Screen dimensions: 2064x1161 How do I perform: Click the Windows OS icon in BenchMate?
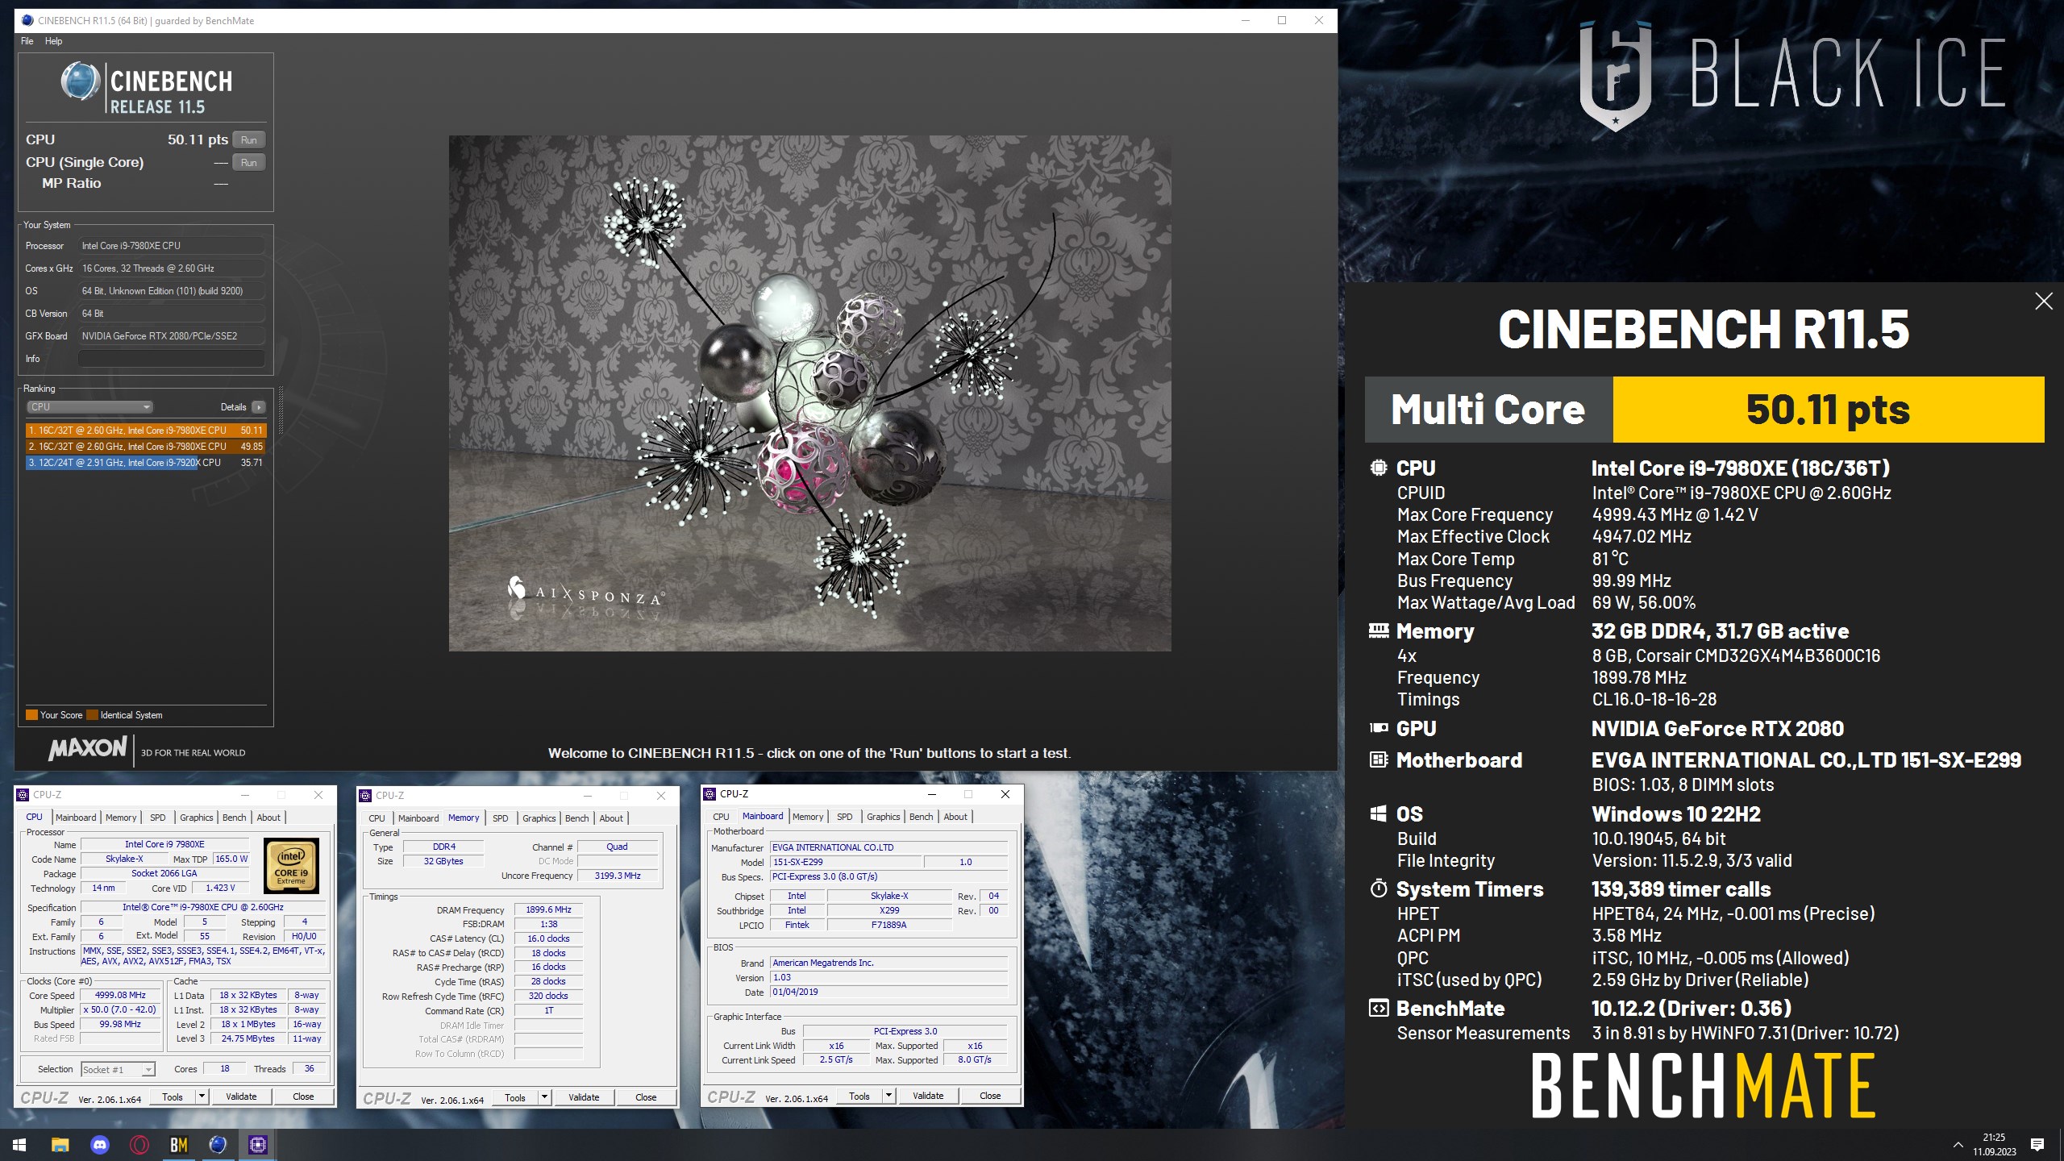1379,814
